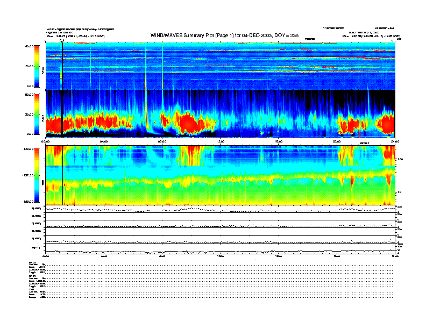Click the 20.00 label on RAD2 scale
Image resolution: width=426 pixels, height=329 pixels.
point(29,66)
